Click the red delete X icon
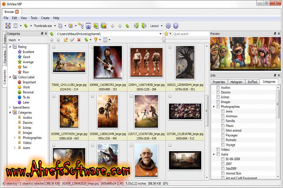Image resolution: width=283 pixels, height=188 pixels. point(79,40)
